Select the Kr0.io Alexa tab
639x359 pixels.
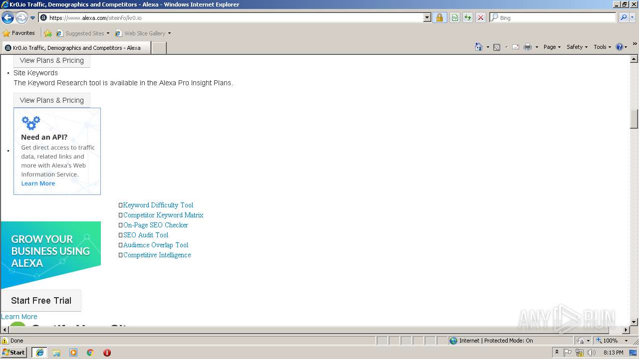coord(75,48)
